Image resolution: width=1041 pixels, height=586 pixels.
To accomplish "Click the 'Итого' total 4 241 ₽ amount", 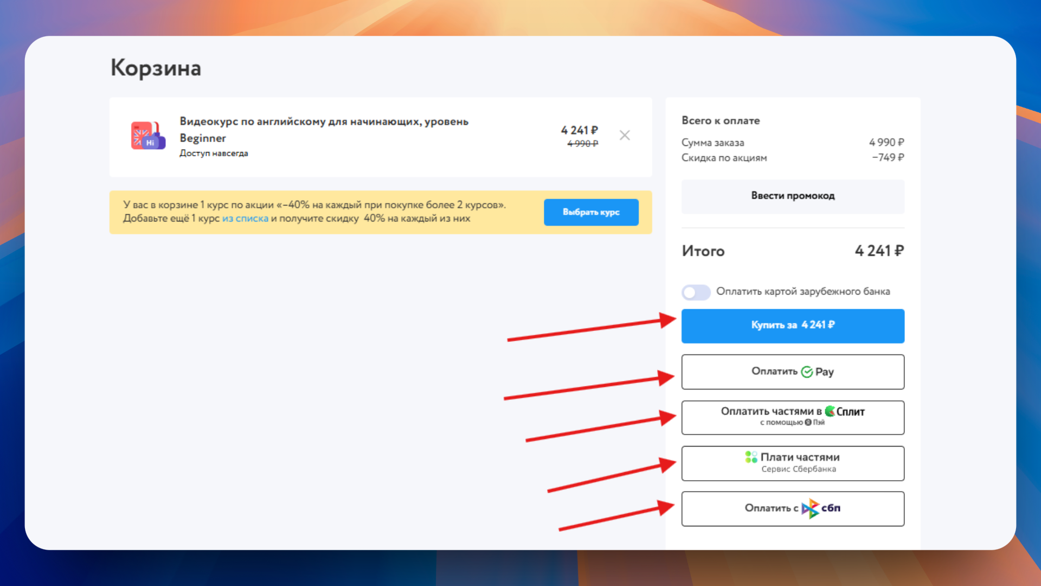I will 879,251.
